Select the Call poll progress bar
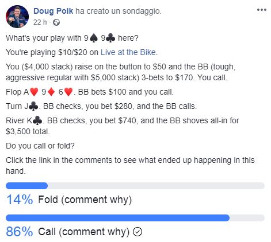The height and width of the screenshot is (242, 271). [135, 218]
